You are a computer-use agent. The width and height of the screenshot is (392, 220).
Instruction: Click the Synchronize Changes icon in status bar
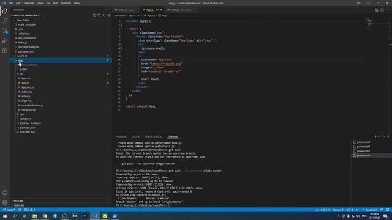point(20,210)
